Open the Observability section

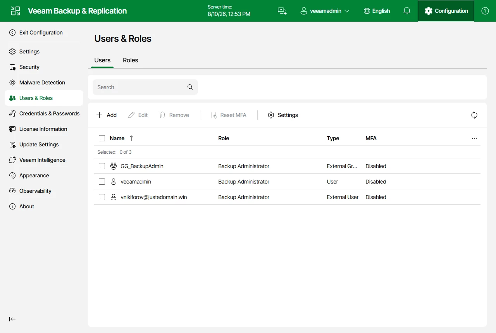point(44,191)
